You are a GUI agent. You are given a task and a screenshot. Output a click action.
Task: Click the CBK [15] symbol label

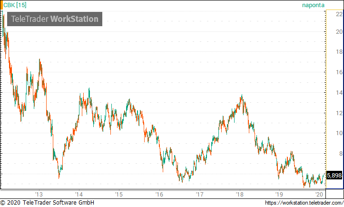click(x=15, y=5)
